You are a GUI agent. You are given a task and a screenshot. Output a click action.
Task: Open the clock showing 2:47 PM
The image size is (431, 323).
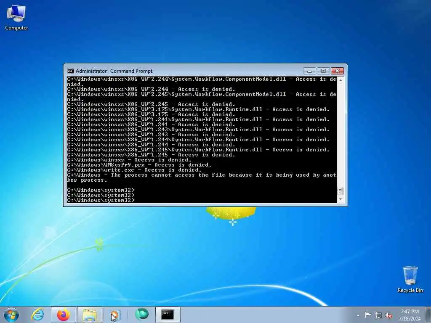coord(410,312)
